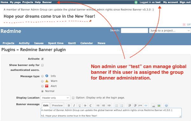Open My page link

tap(15, 2)
